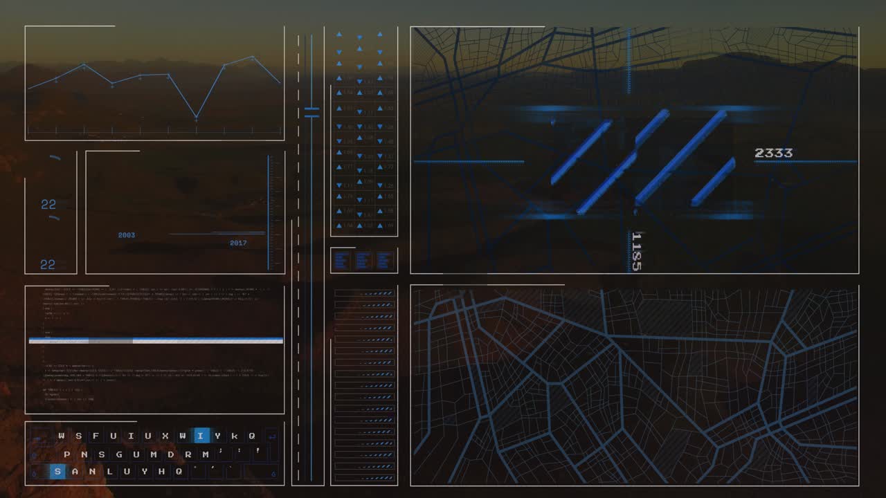Select the R key on the keyboard
The height and width of the screenshot is (498, 886).
(188, 454)
